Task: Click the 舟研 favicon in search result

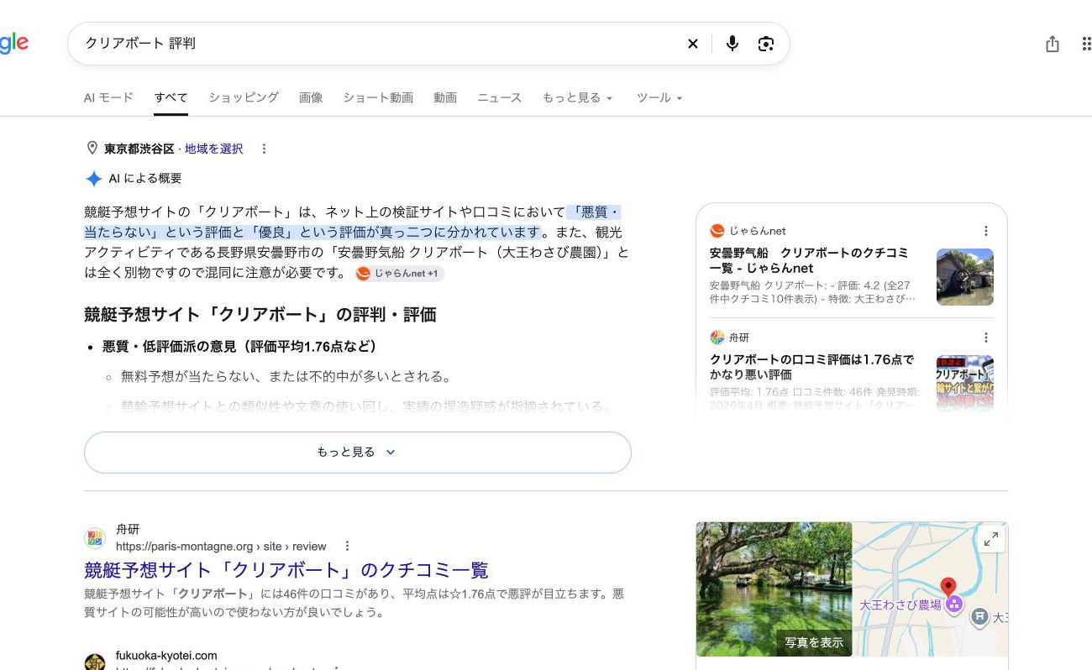Action: (95, 538)
